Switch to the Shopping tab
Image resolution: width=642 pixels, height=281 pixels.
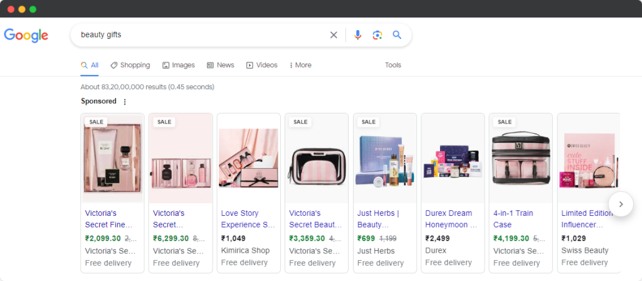[x=130, y=65]
